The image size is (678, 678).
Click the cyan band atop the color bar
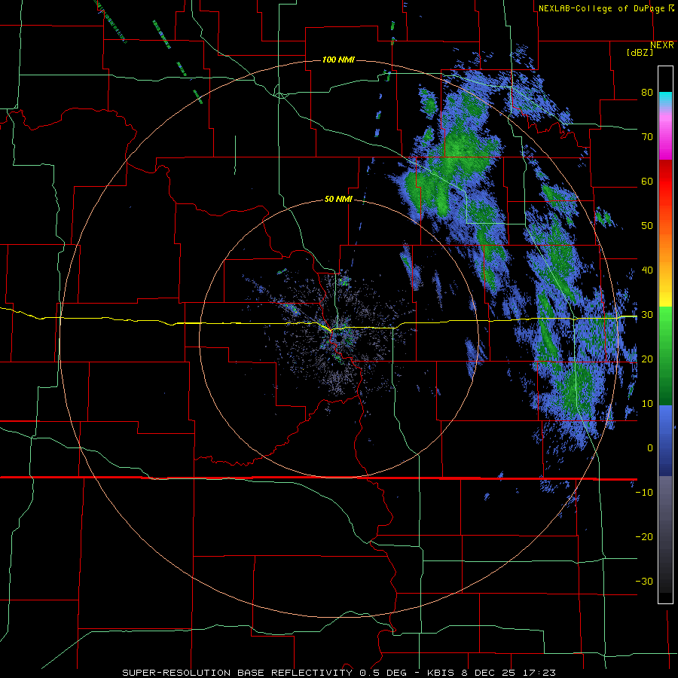pyautogui.click(x=665, y=99)
